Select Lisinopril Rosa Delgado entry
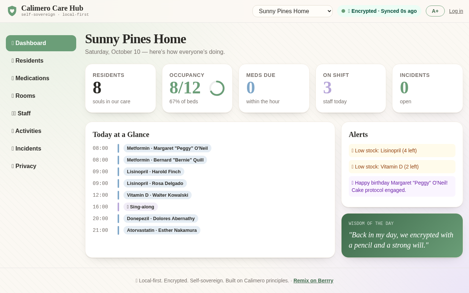 tap(155, 183)
